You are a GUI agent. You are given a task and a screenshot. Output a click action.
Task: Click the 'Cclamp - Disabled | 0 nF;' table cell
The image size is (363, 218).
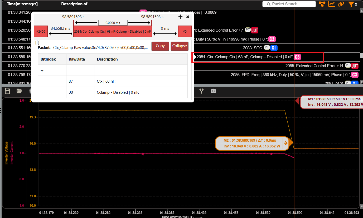coord(141,92)
